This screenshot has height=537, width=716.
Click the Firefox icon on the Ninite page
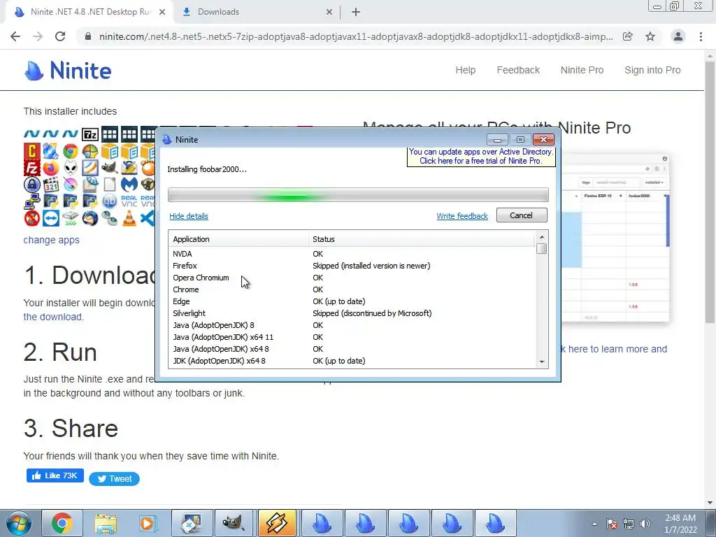50,168
